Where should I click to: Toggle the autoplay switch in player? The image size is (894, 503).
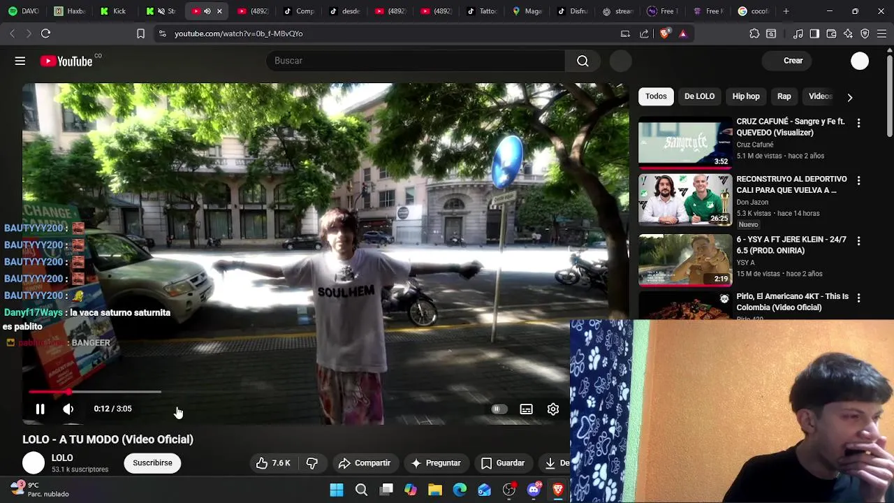497,409
